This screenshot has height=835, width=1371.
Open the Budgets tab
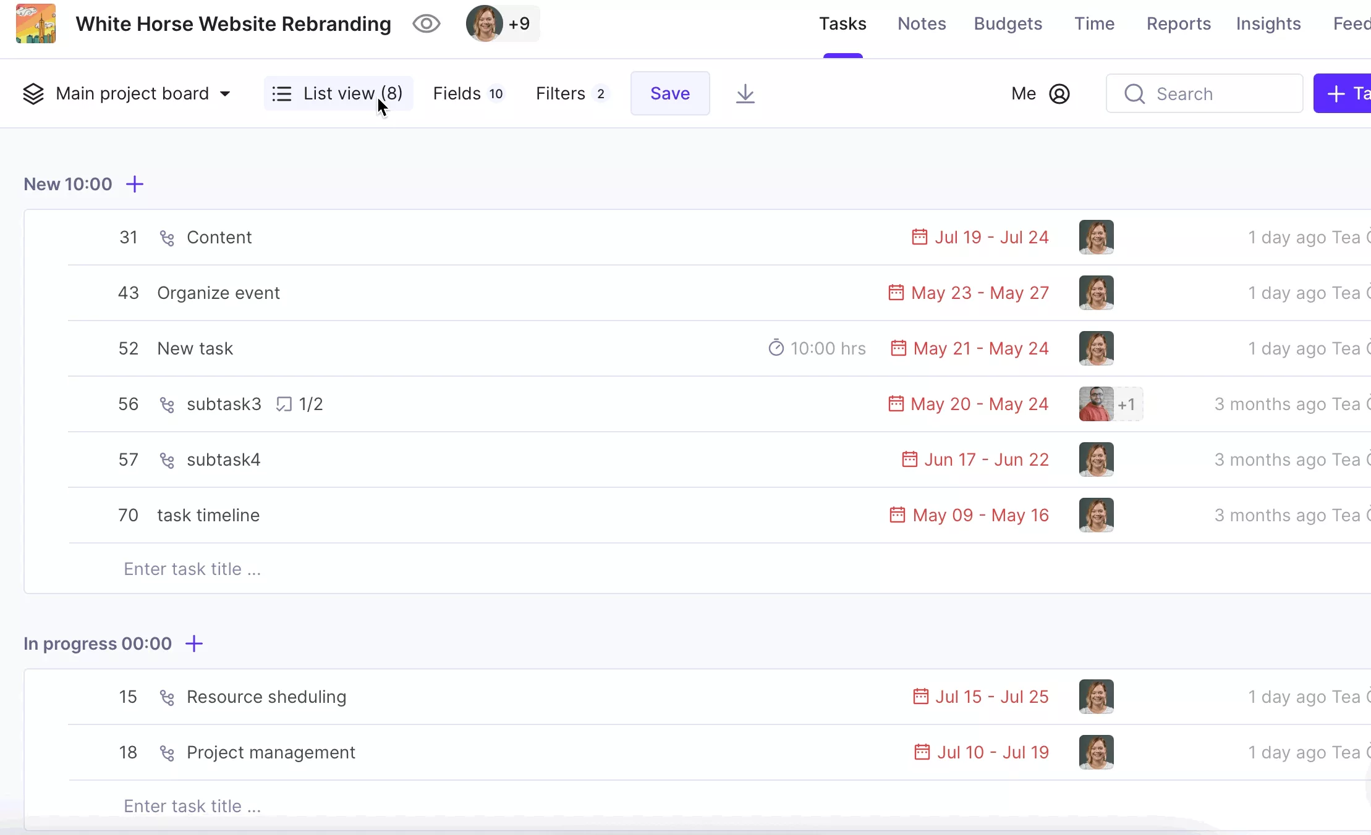pos(1008,23)
